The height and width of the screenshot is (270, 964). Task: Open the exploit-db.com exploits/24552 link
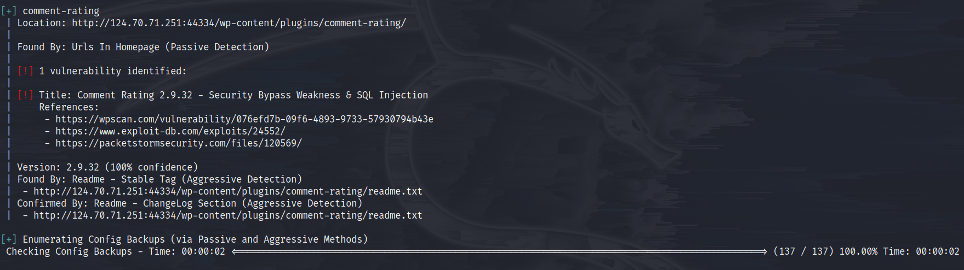pos(170,131)
